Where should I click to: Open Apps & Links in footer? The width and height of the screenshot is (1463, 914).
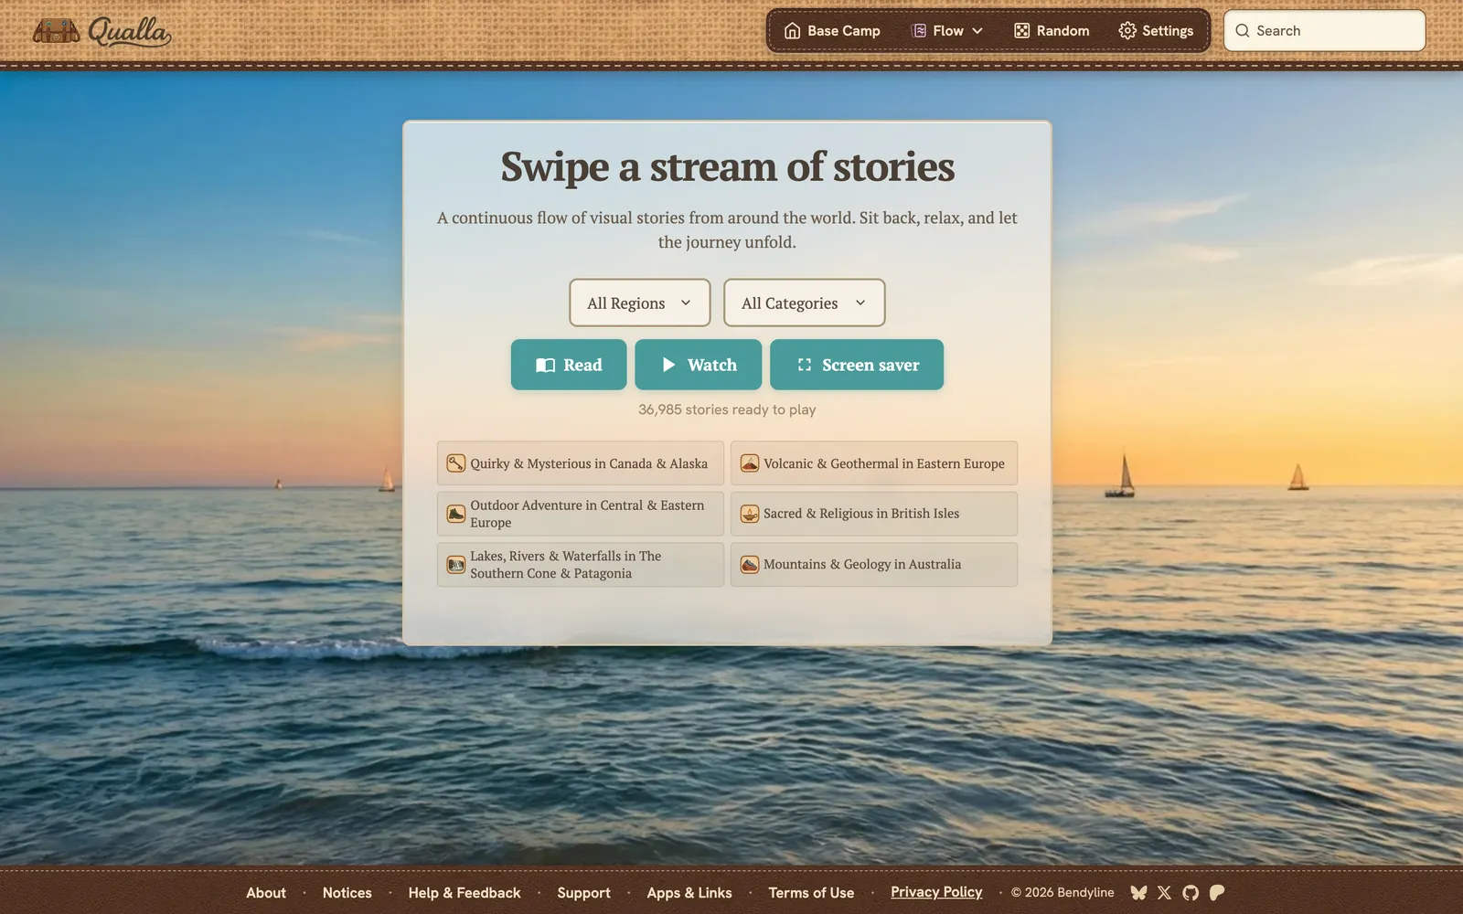click(689, 893)
